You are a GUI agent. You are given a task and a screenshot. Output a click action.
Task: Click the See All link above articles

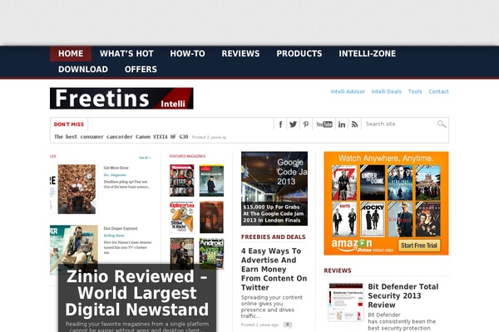pyautogui.click(x=145, y=158)
